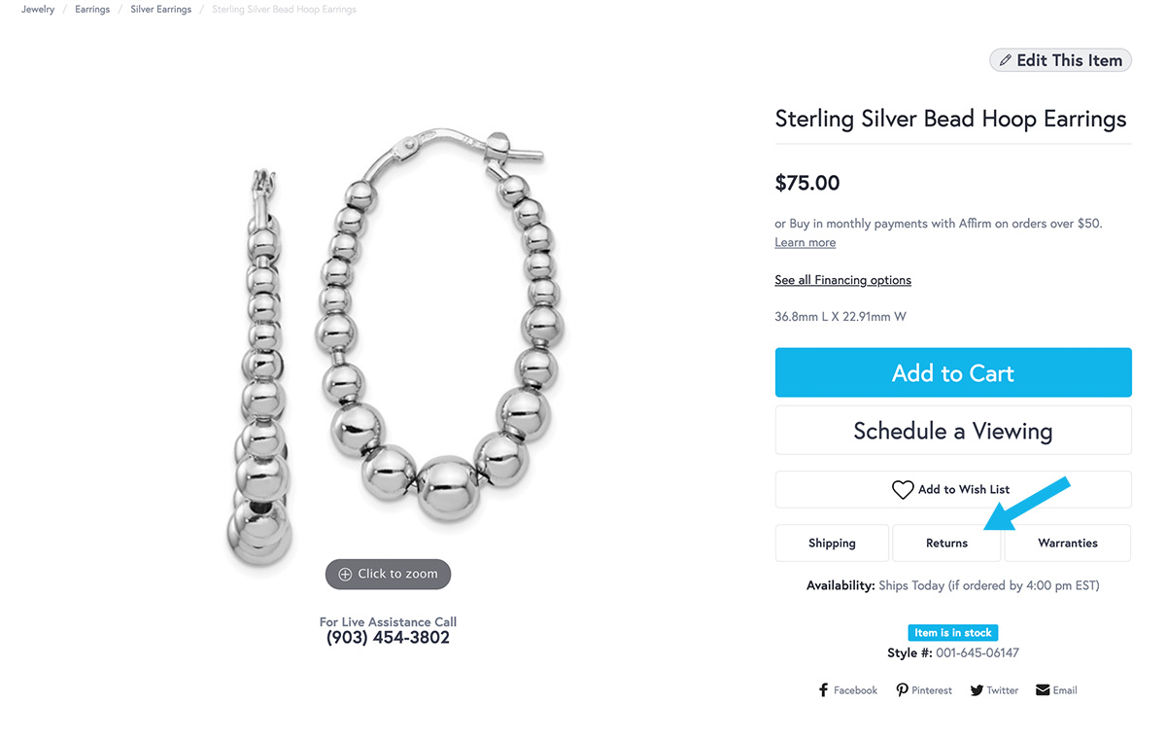Screen dimensions: 1166x738
Task: Go to Jewelry breadcrumb
Action: click(x=38, y=10)
